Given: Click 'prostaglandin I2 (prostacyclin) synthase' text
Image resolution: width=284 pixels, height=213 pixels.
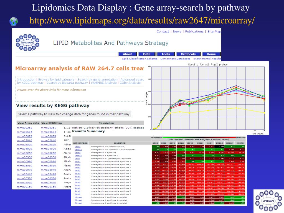Looking at the screenshot, I should click(x=111, y=159).
